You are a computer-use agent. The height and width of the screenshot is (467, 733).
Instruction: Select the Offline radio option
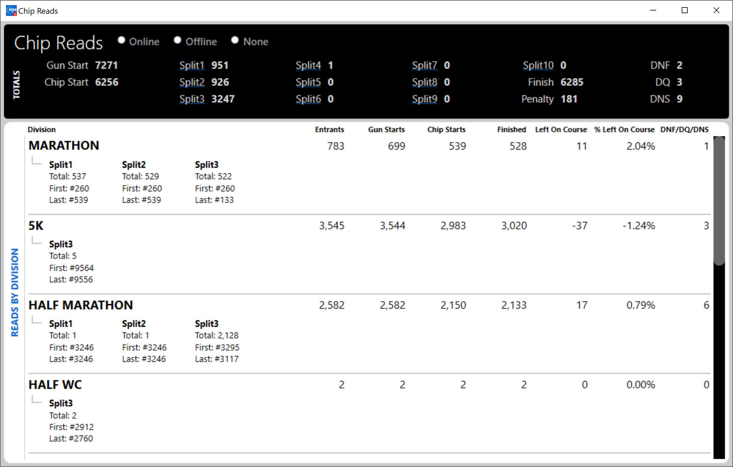[177, 40]
